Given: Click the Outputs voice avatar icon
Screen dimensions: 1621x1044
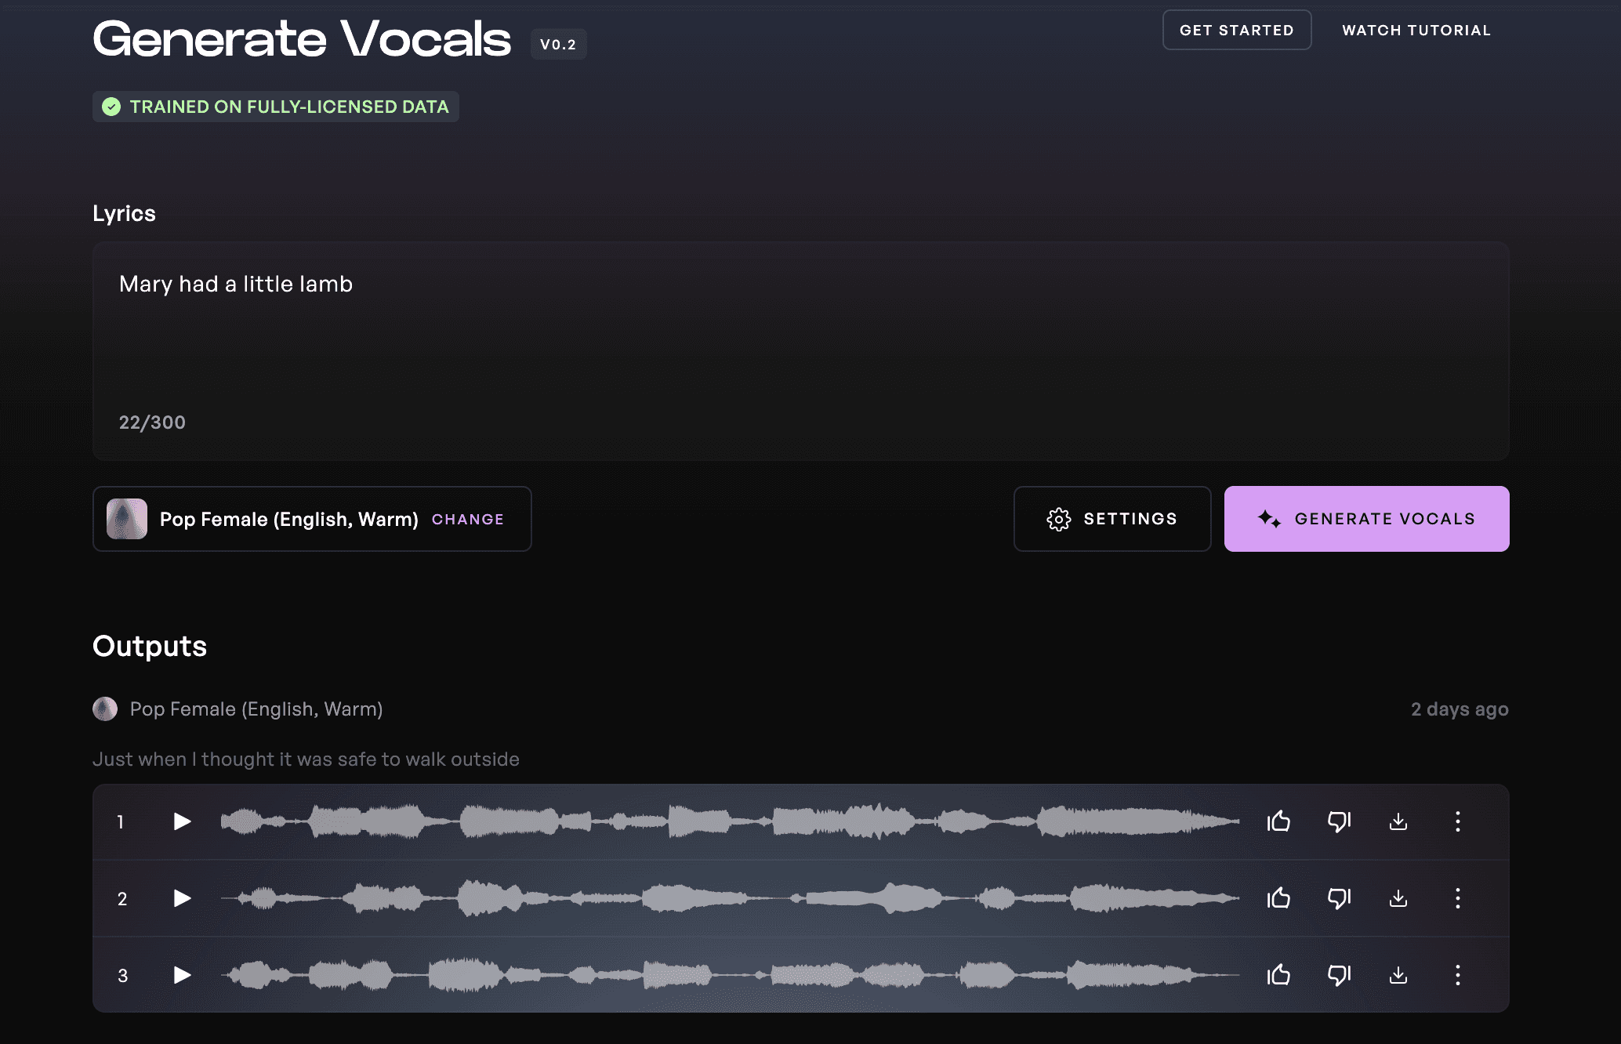Looking at the screenshot, I should coord(105,709).
